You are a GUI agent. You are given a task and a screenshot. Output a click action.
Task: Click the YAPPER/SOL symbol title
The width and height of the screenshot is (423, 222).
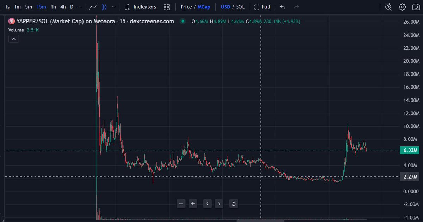pos(94,21)
